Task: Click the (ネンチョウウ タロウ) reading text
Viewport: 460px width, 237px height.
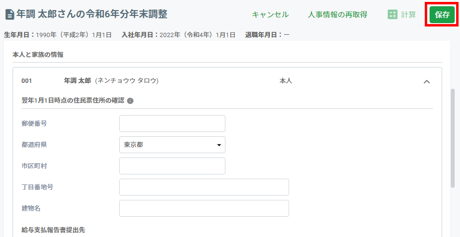Action: (x=127, y=81)
